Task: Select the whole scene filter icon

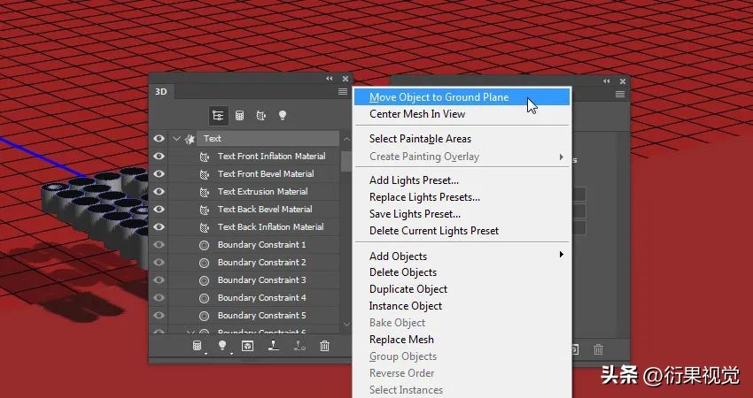Action: [218, 116]
